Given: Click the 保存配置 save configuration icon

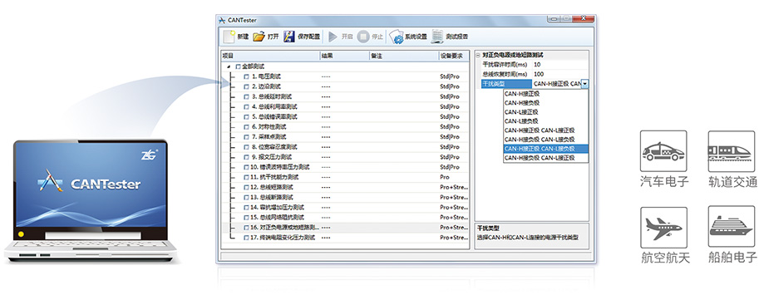Looking at the screenshot, I should [289, 37].
